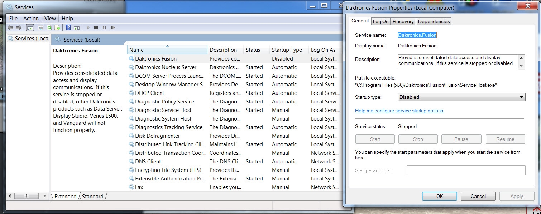Select the DNS Client service row
This screenshot has width=541, height=214.
[148, 162]
